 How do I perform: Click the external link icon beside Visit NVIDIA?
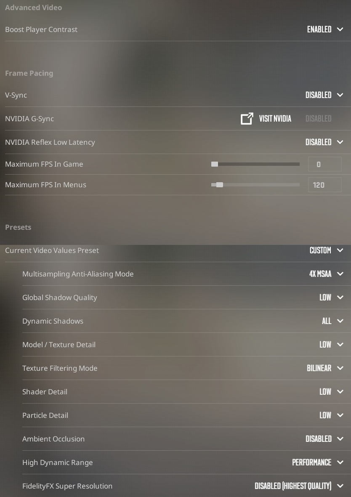(x=247, y=119)
